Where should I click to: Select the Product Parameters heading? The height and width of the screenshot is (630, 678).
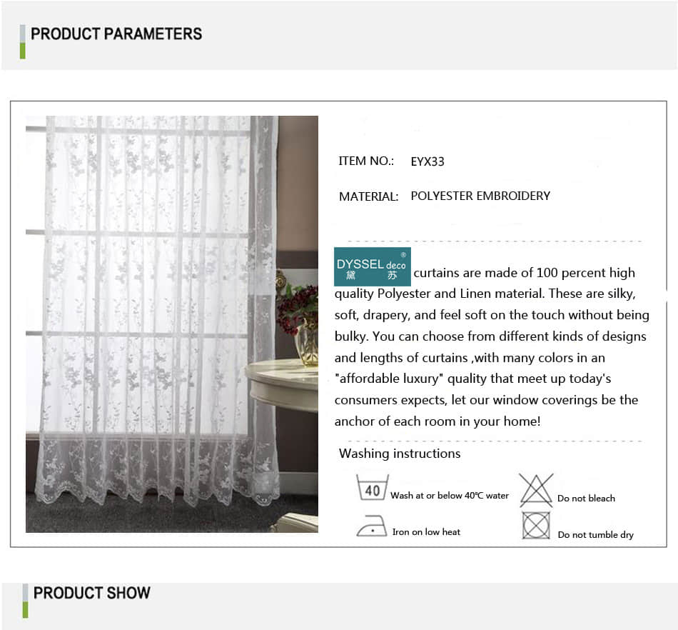(x=116, y=34)
